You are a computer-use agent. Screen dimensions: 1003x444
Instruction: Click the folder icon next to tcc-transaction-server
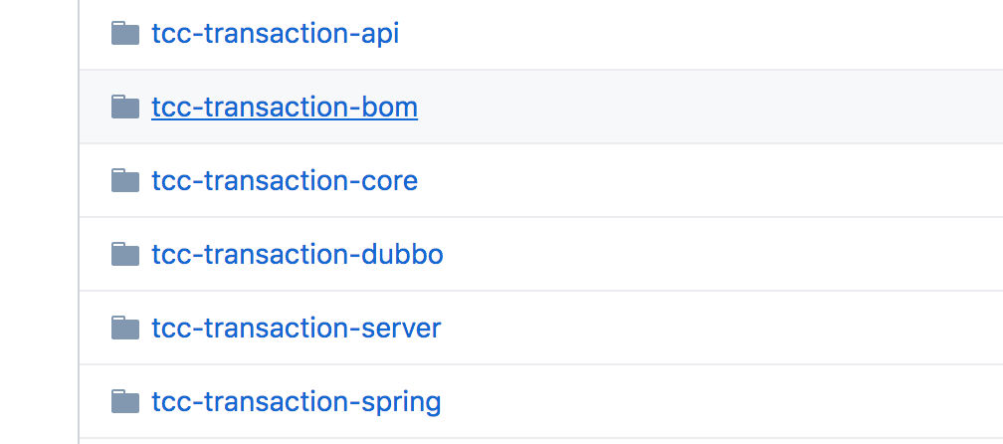[124, 328]
